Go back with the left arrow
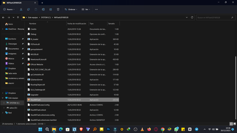This screenshot has height=133, width=237. (x=3, y=18)
